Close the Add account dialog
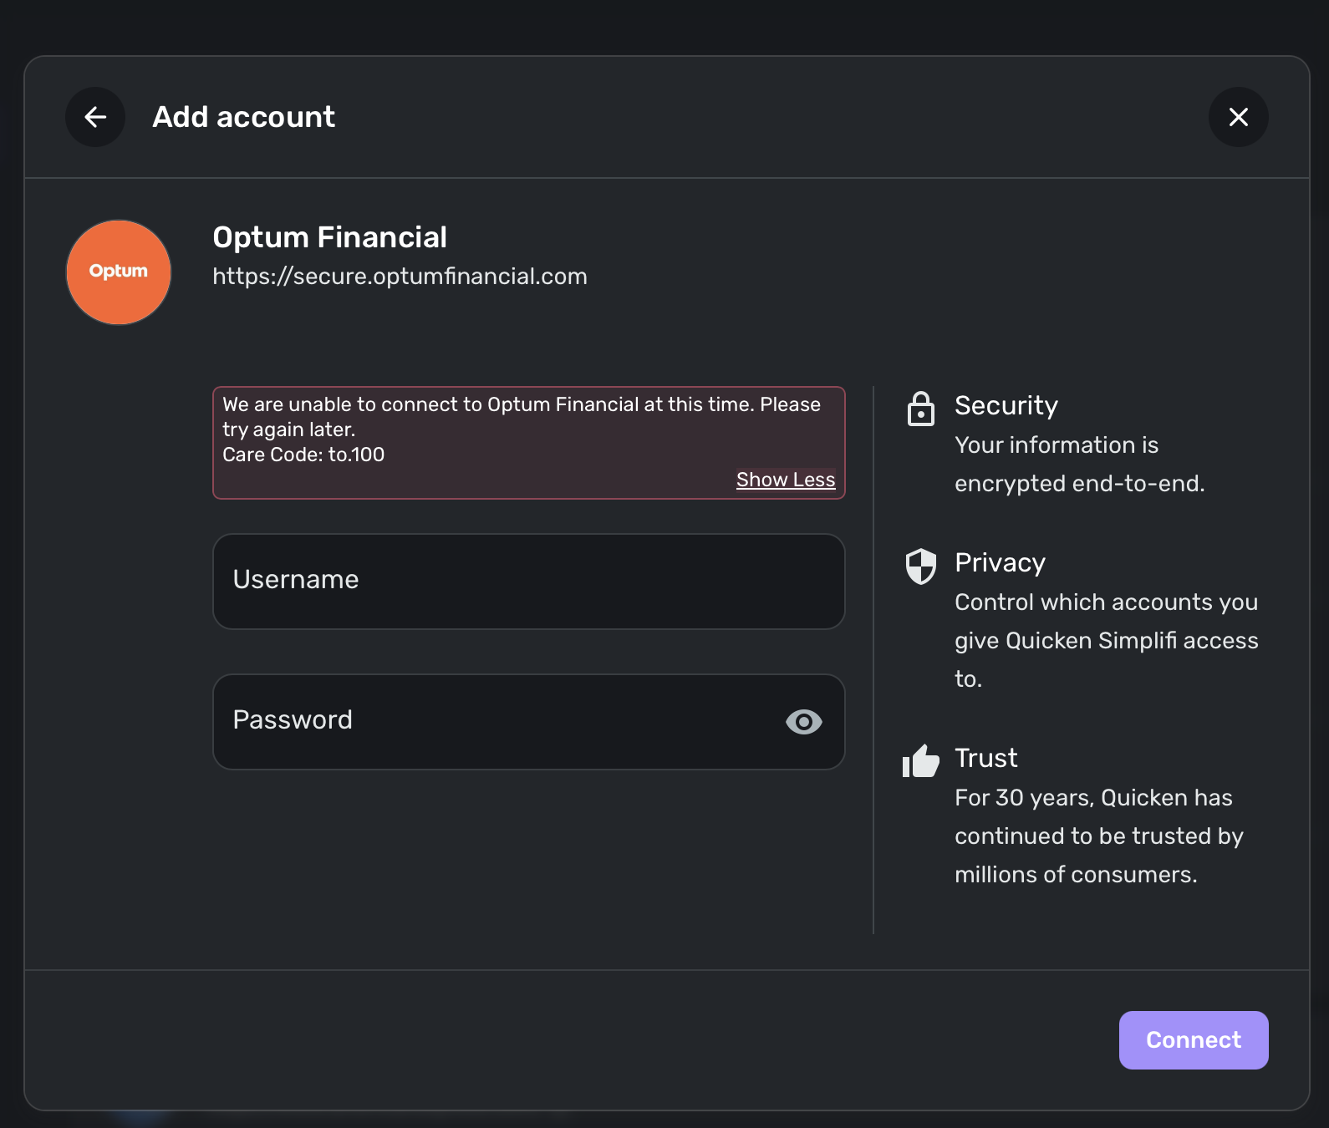Image resolution: width=1329 pixels, height=1128 pixels. coord(1238,117)
